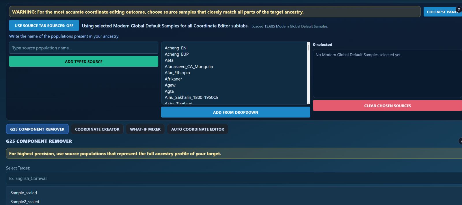Open the What-If Mixer tab

[x=145, y=129]
